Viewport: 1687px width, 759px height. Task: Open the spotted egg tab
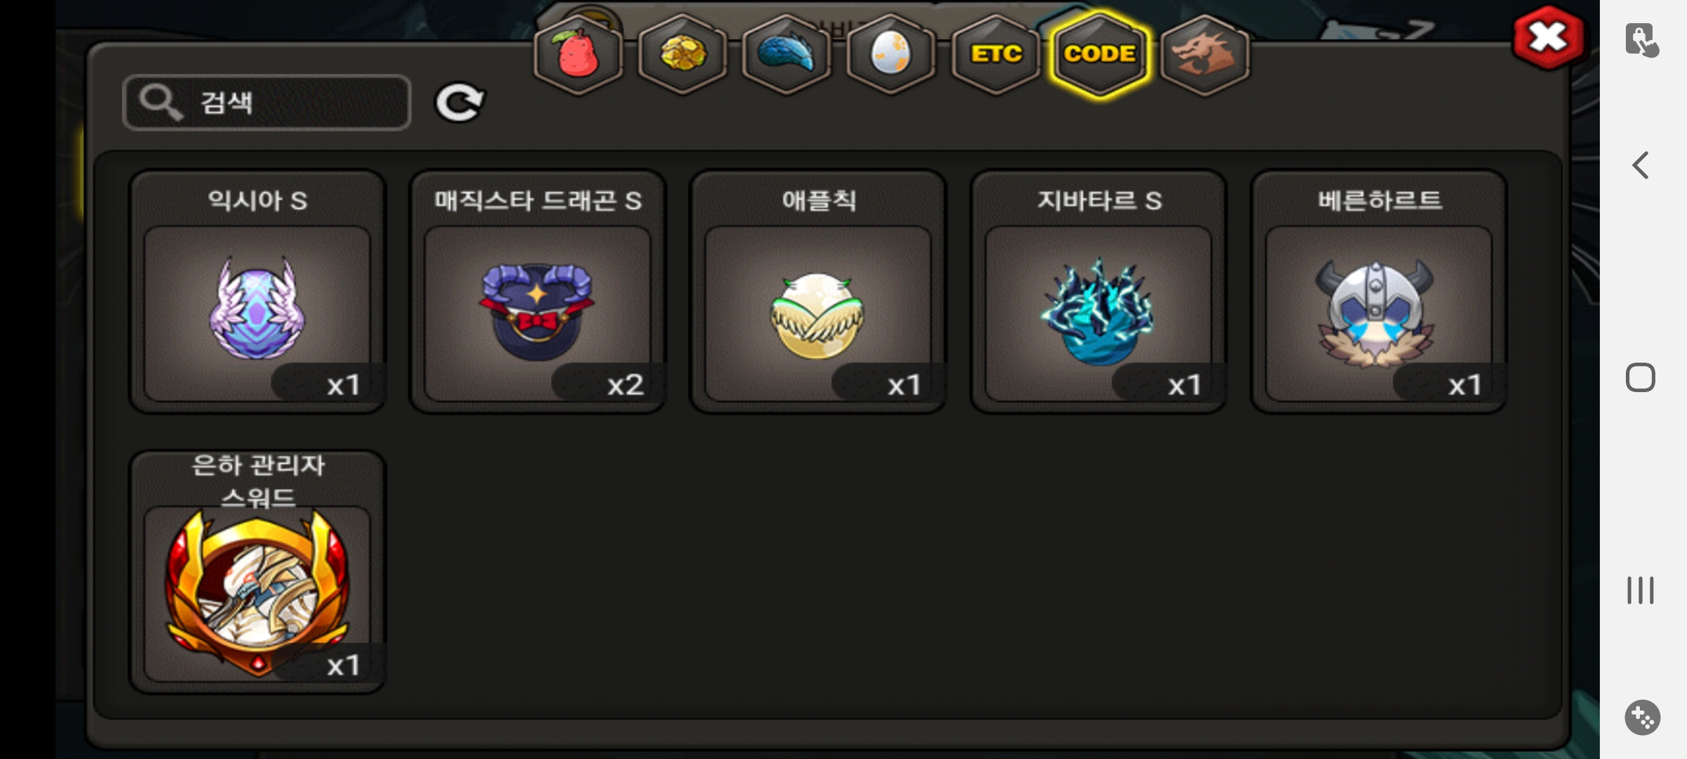(x=891, y=54)
